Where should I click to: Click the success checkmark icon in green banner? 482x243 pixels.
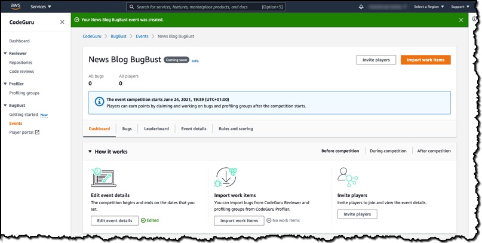click(x=76, y=20)
